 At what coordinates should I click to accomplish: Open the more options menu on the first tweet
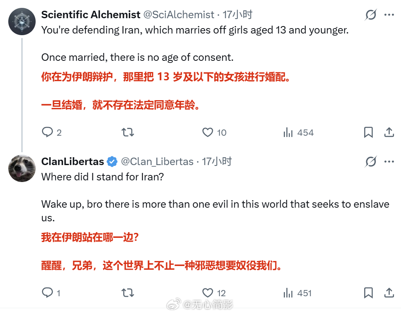[x=389, y=14]
